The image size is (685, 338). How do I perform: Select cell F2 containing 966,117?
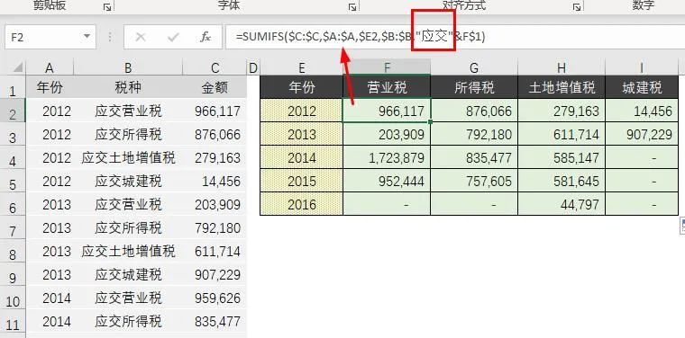[387, 111]
